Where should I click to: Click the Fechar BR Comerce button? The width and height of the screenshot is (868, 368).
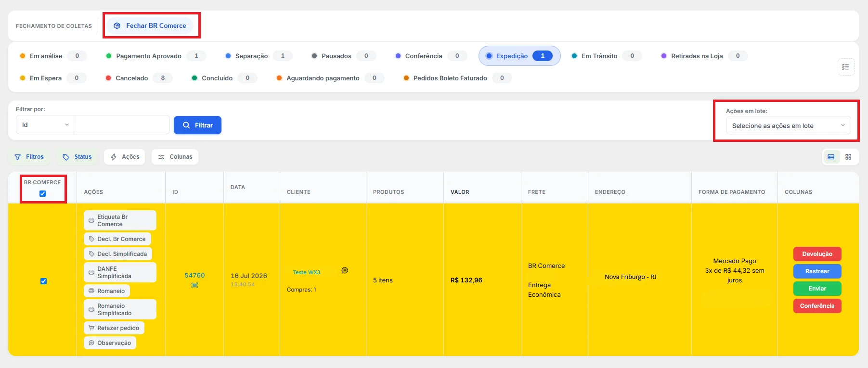150,26
